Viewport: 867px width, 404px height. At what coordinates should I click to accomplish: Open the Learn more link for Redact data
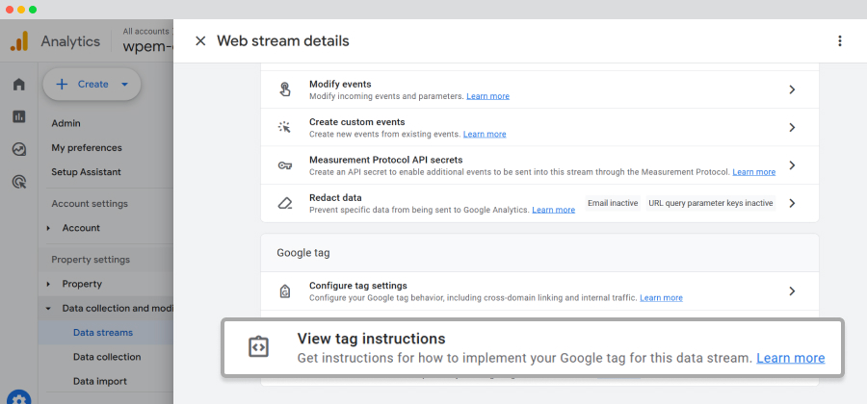tap(554, 210)
